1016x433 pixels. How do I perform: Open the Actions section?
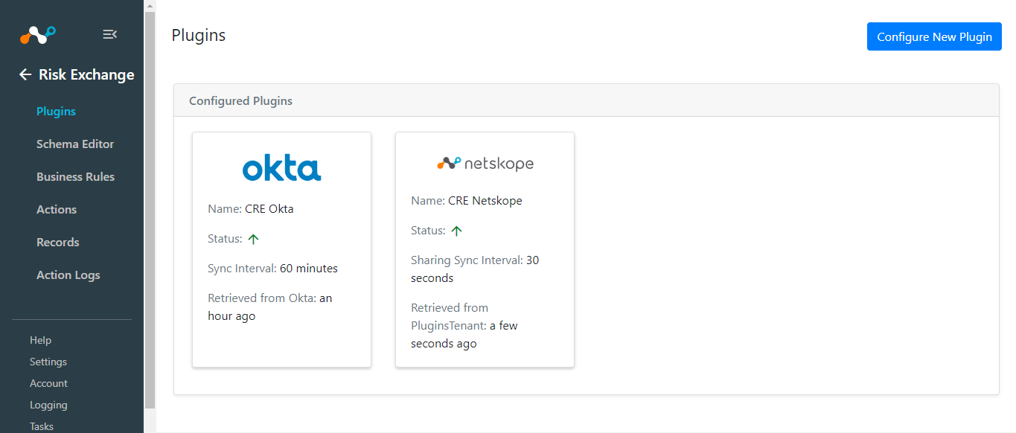pos(57,210)
